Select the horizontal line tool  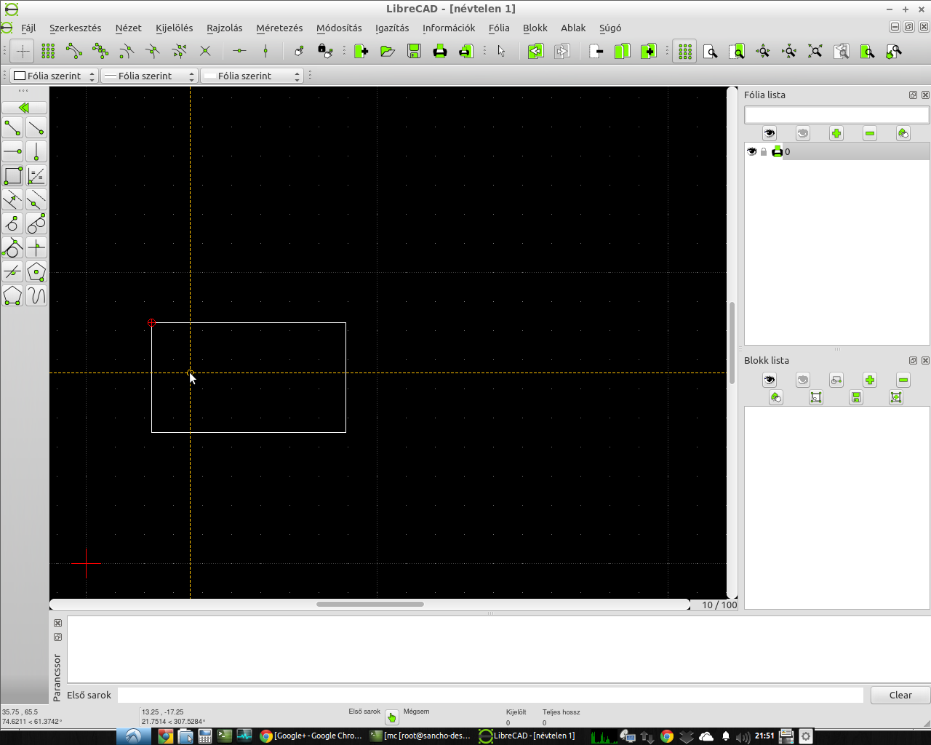point(12,152)
